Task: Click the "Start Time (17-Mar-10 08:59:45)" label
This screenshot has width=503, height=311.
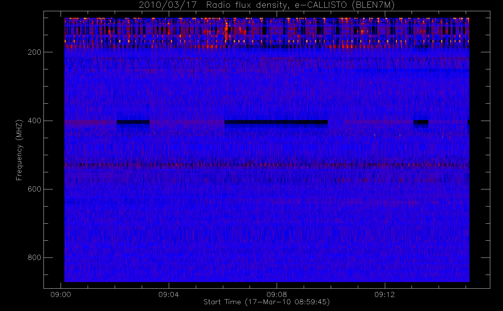Action: click(266, 302)
